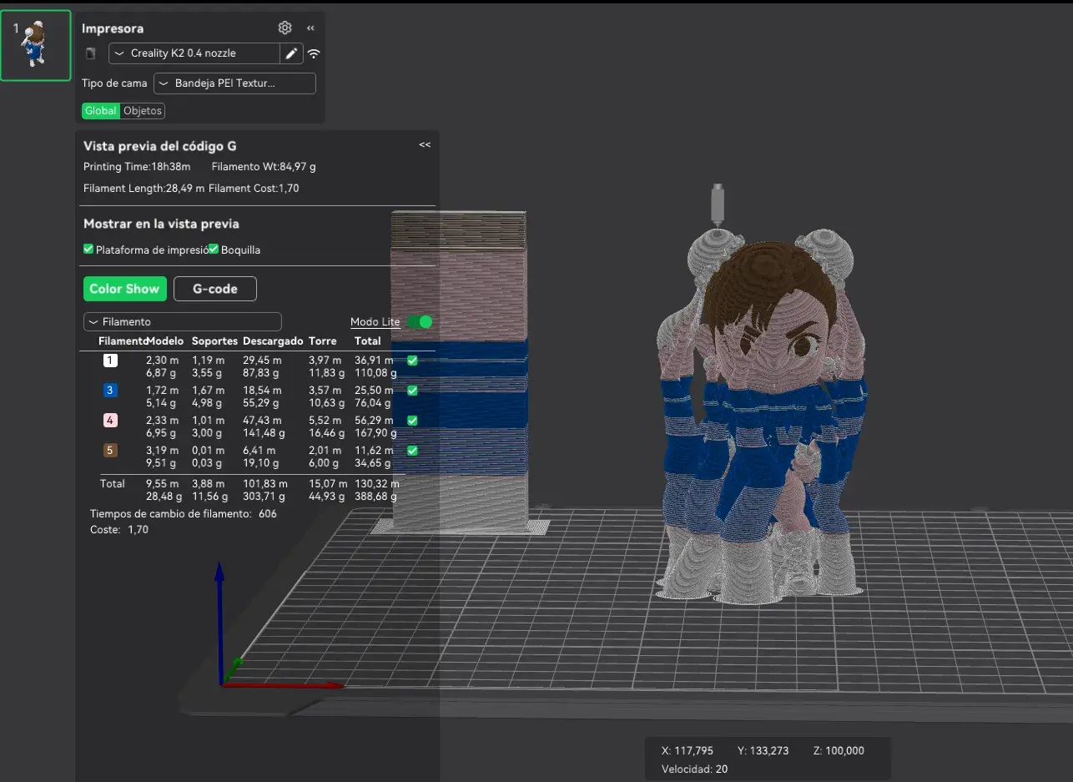Click Filamento Wt 84,97 g text

264,167
